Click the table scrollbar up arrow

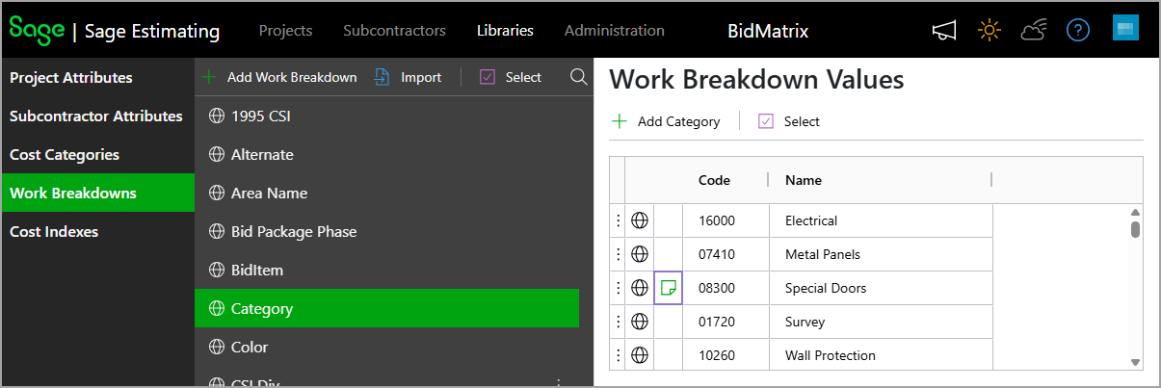coord(1135,213)
